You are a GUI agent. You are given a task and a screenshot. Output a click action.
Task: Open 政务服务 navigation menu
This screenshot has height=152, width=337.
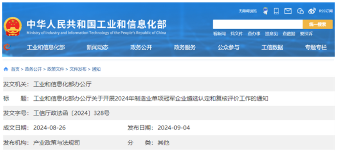[x=185, y=47]
